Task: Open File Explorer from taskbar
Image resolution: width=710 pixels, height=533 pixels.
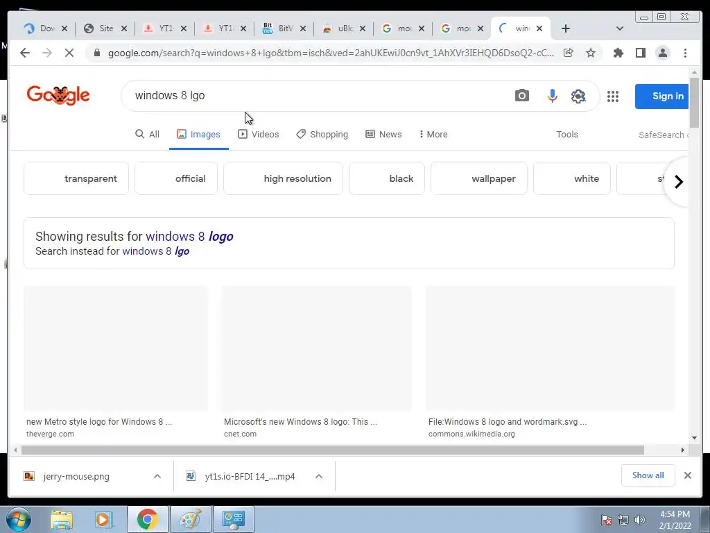Action: coord(62,519)
